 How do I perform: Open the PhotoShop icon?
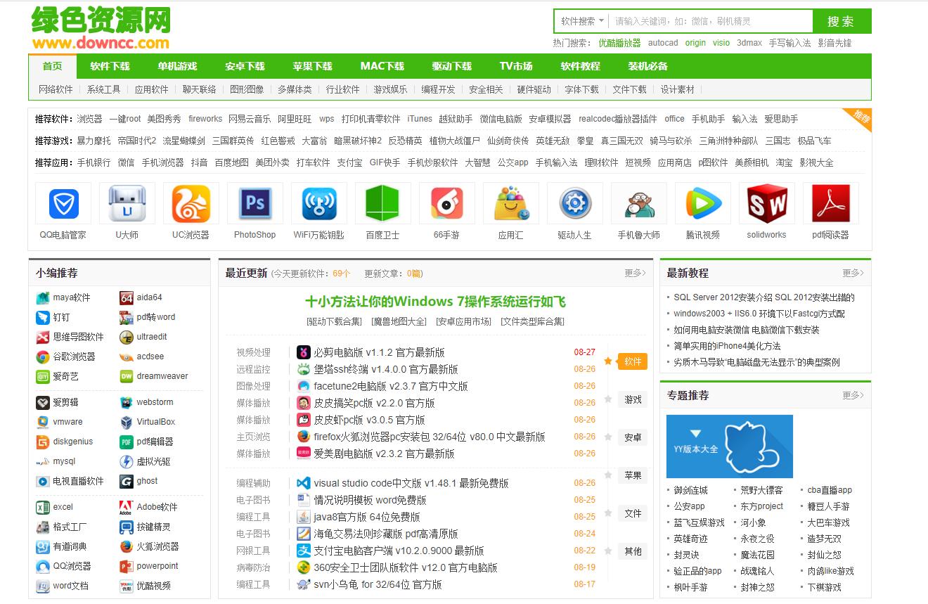pos(255,204)
